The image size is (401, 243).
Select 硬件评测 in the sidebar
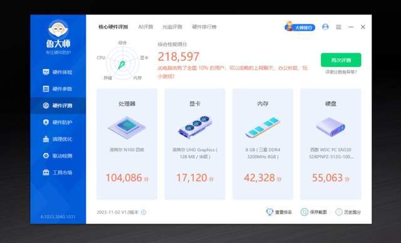(x=58, y=106)
